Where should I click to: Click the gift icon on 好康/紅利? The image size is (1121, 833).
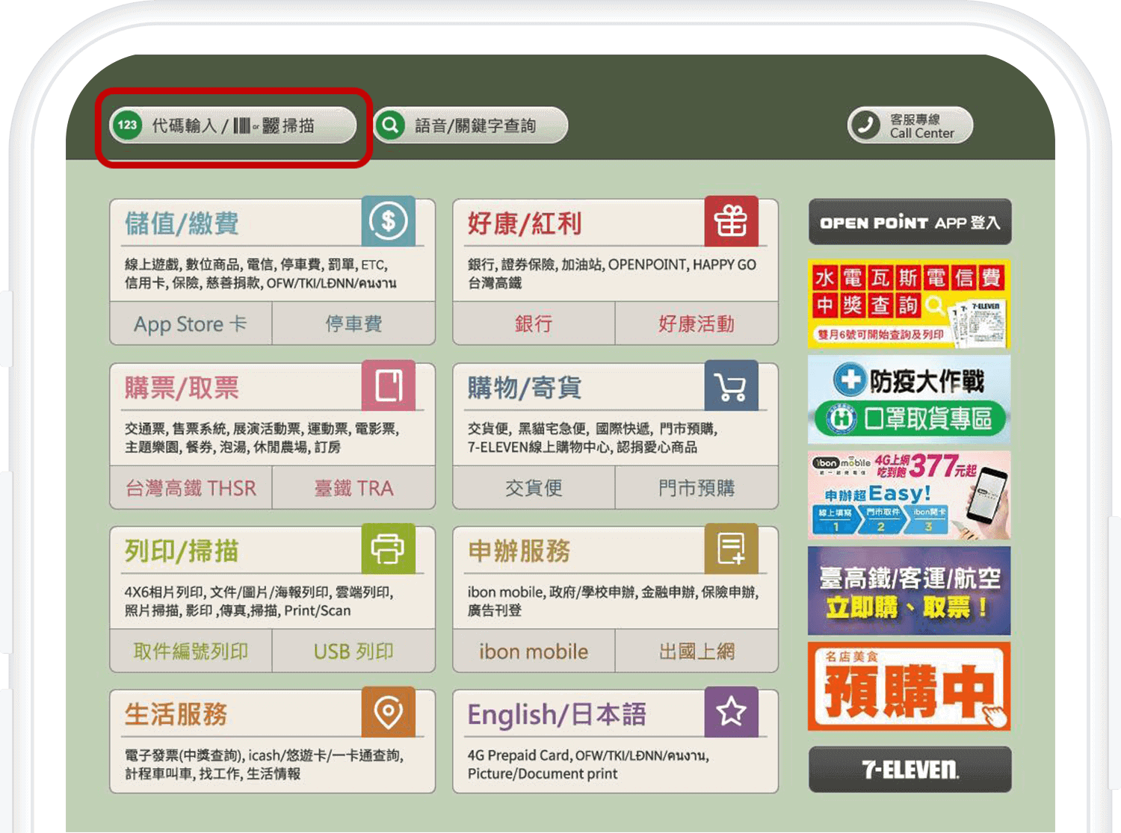[x=731, y=221]
